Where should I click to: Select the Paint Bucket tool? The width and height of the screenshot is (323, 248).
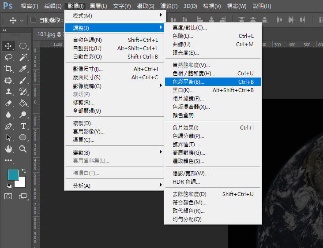(x=23, y=103)
